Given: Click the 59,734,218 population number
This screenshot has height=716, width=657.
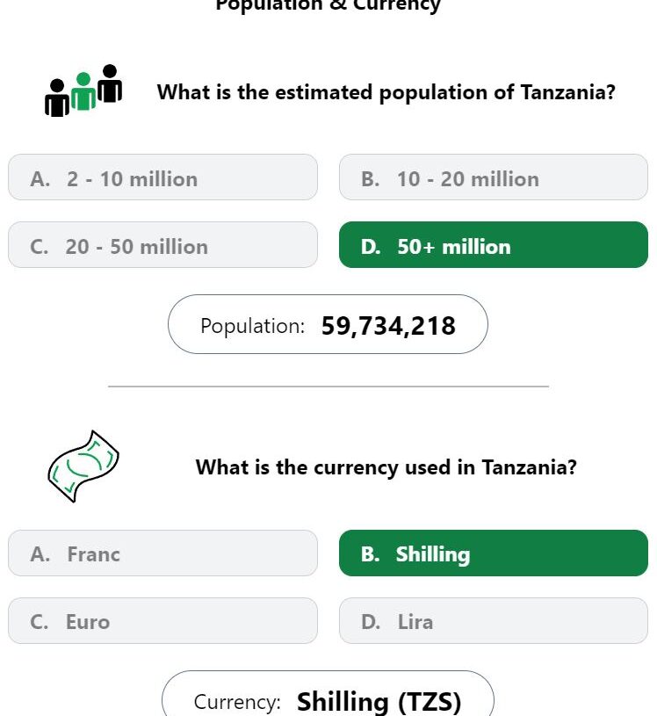Looking at the screenshot, I should [388, 326].
